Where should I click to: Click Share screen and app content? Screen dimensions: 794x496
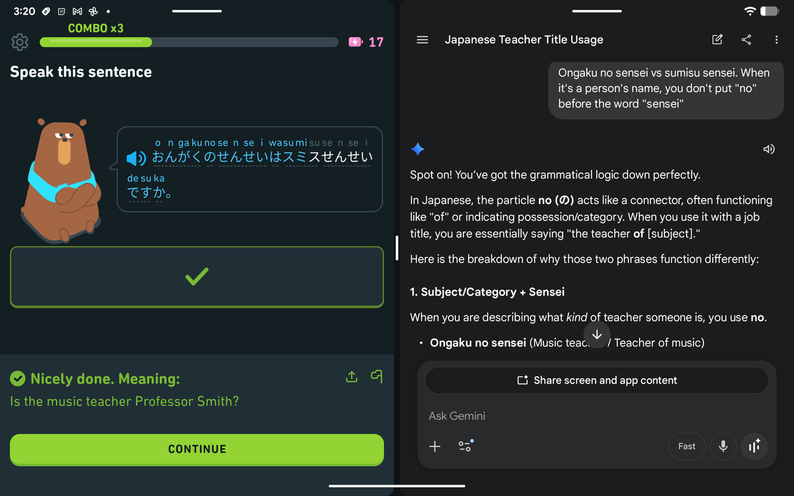pyautogui.click(x=597, y=380)
